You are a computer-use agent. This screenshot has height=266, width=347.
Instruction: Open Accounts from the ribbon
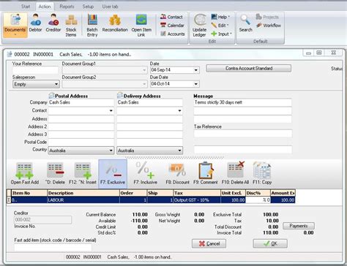173,34
